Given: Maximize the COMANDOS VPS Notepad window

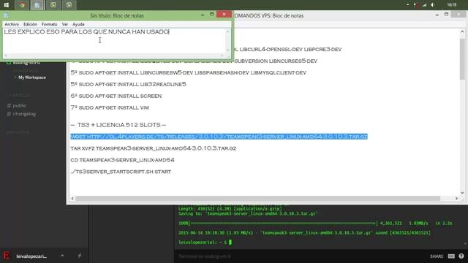Looking at the screenshot, I should coord(447,15).
